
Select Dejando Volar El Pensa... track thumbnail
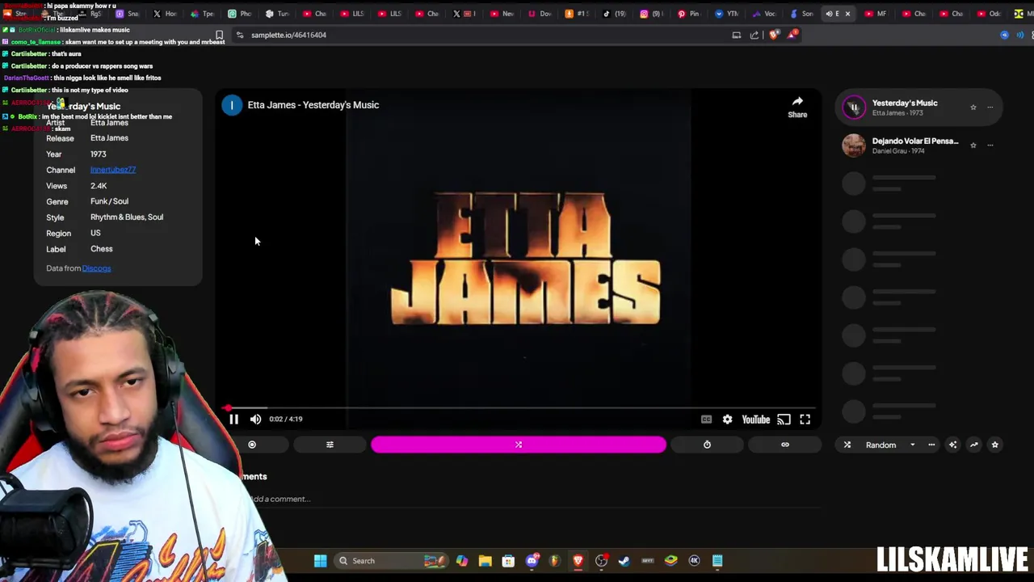[854, 145]
